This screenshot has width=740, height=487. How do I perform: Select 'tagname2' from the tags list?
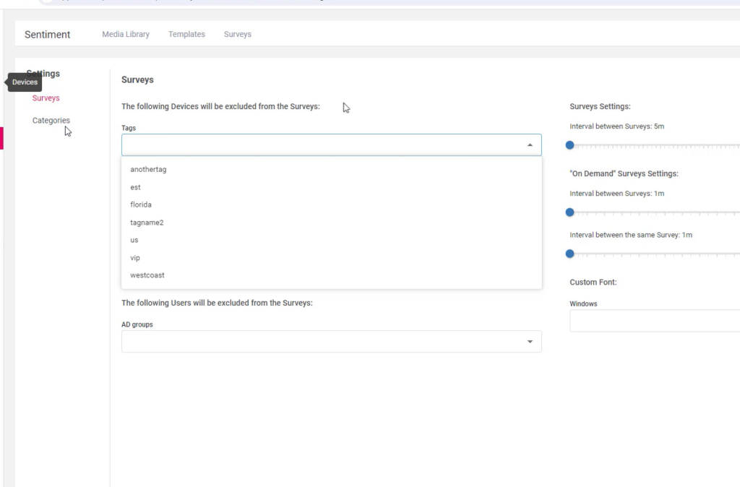click(x=147, y=223)
